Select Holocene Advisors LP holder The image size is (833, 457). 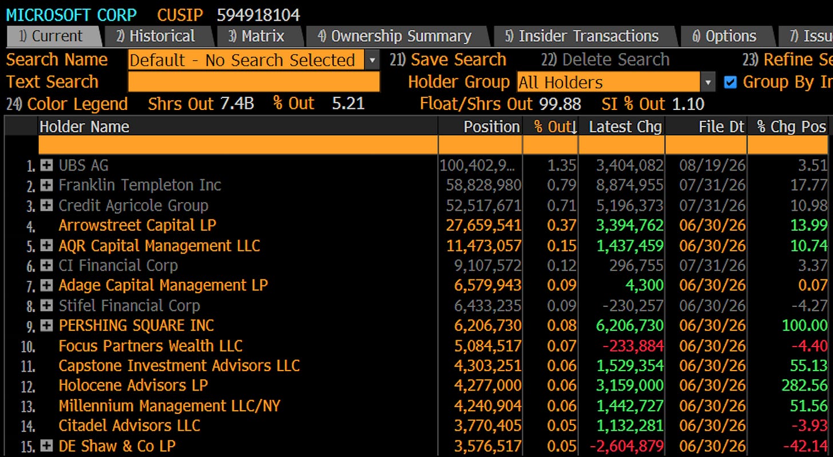click(x=133, y=385)
